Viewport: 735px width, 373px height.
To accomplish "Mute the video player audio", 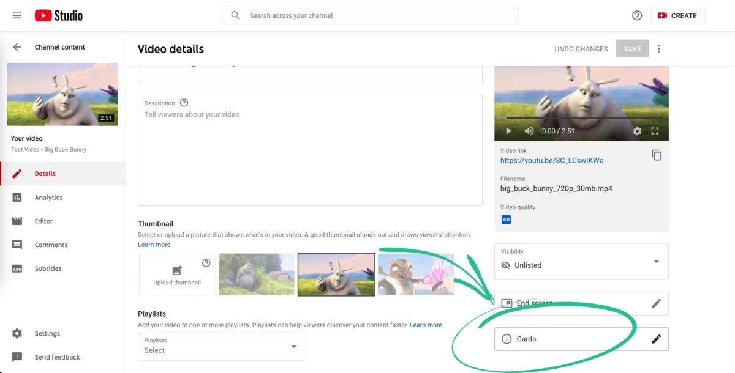I will pos(529,131).
